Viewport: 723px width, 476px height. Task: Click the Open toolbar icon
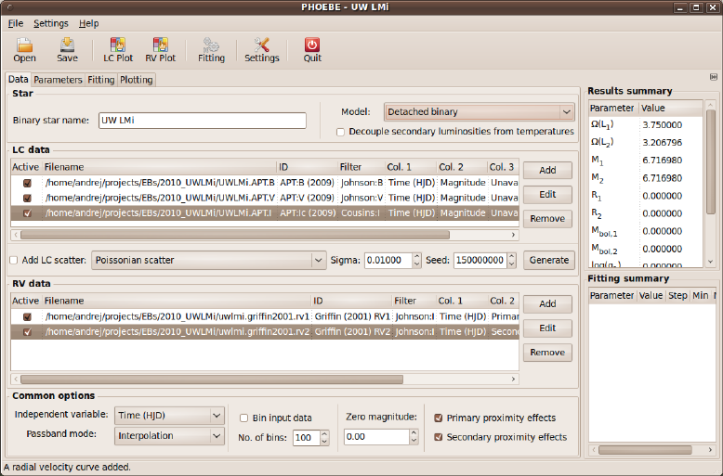click(24, 49)
